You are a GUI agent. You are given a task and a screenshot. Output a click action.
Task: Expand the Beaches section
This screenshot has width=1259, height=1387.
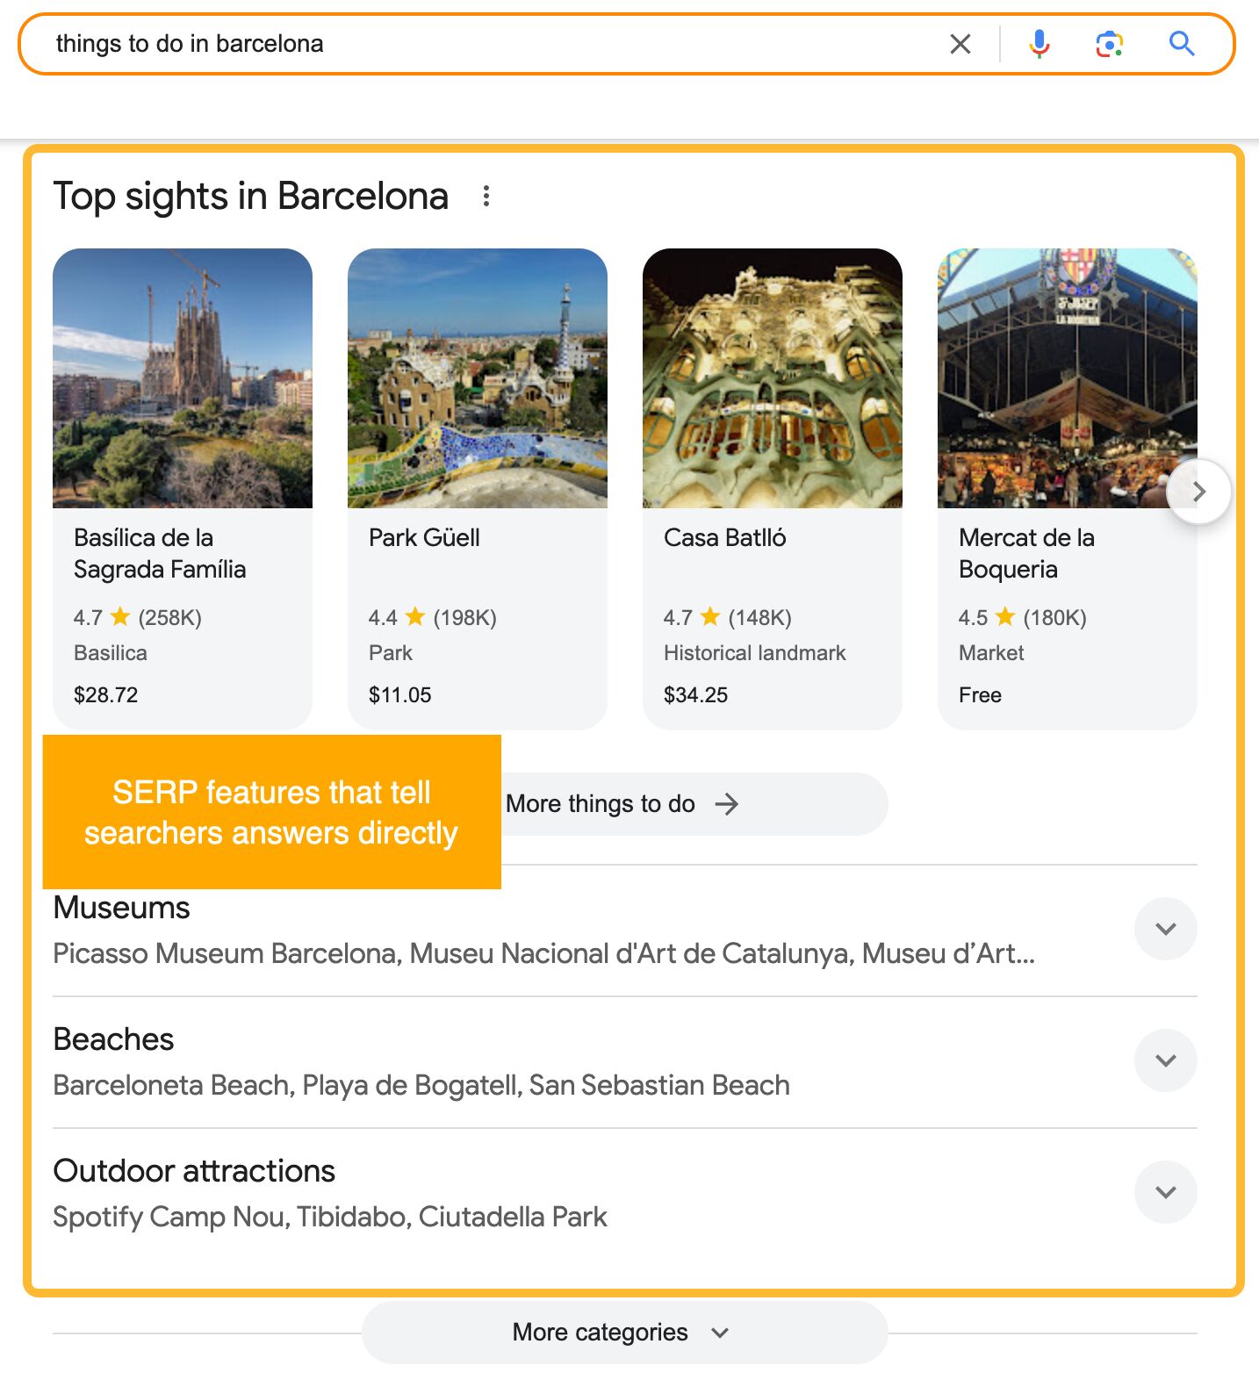click(1165, 1060)
